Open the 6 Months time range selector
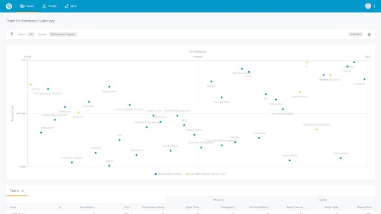This screenshot has height=214, width=381. click(x=356, y=35)
